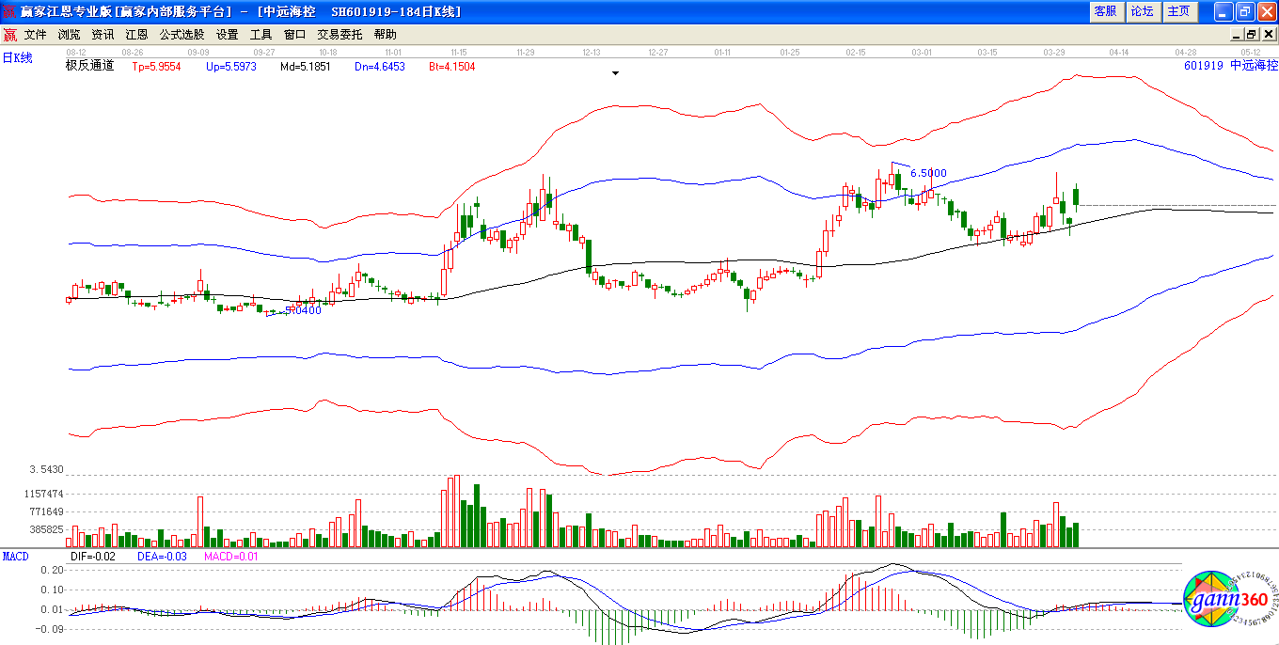Click the 01-11 date marker

[x=723, y=53]
